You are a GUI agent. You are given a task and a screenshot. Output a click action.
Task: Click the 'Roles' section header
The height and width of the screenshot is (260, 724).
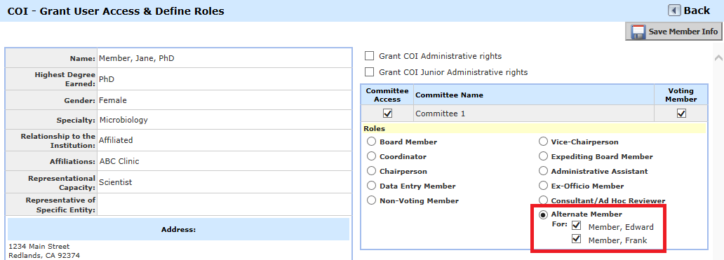pyautogui.click(x=534, y=129)
